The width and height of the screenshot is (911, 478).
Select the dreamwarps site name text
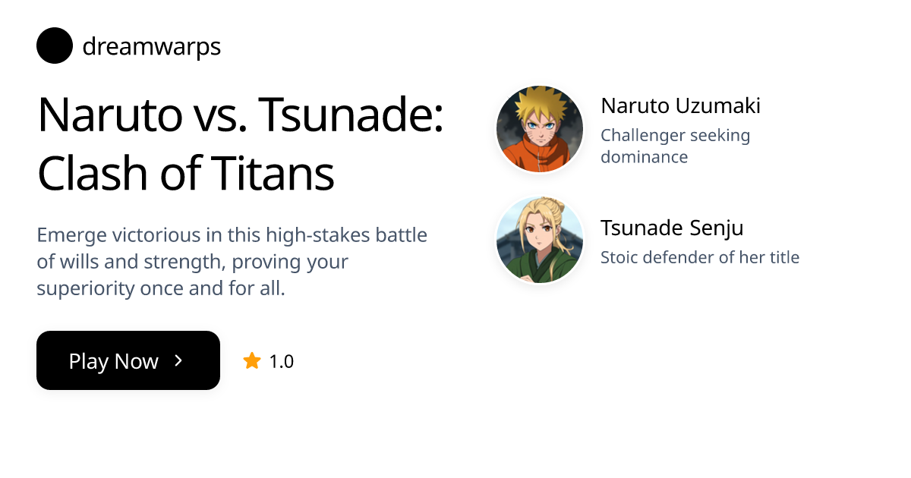(150, 46)
